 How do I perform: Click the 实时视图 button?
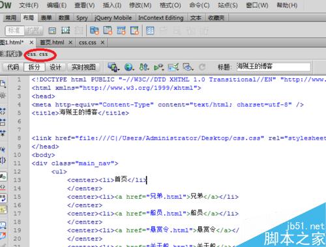click(x=83, y=67)
